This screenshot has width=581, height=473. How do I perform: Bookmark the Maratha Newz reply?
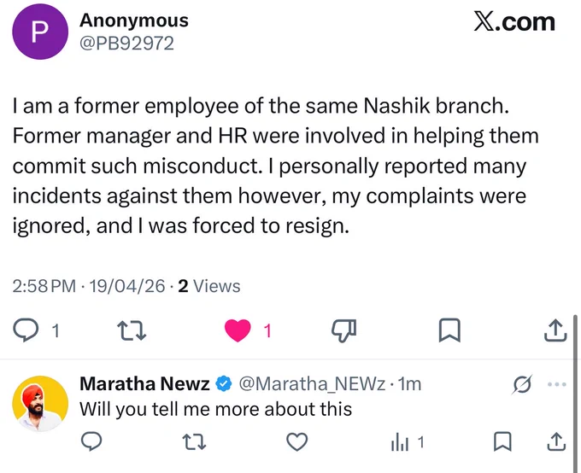coord(502,442)
